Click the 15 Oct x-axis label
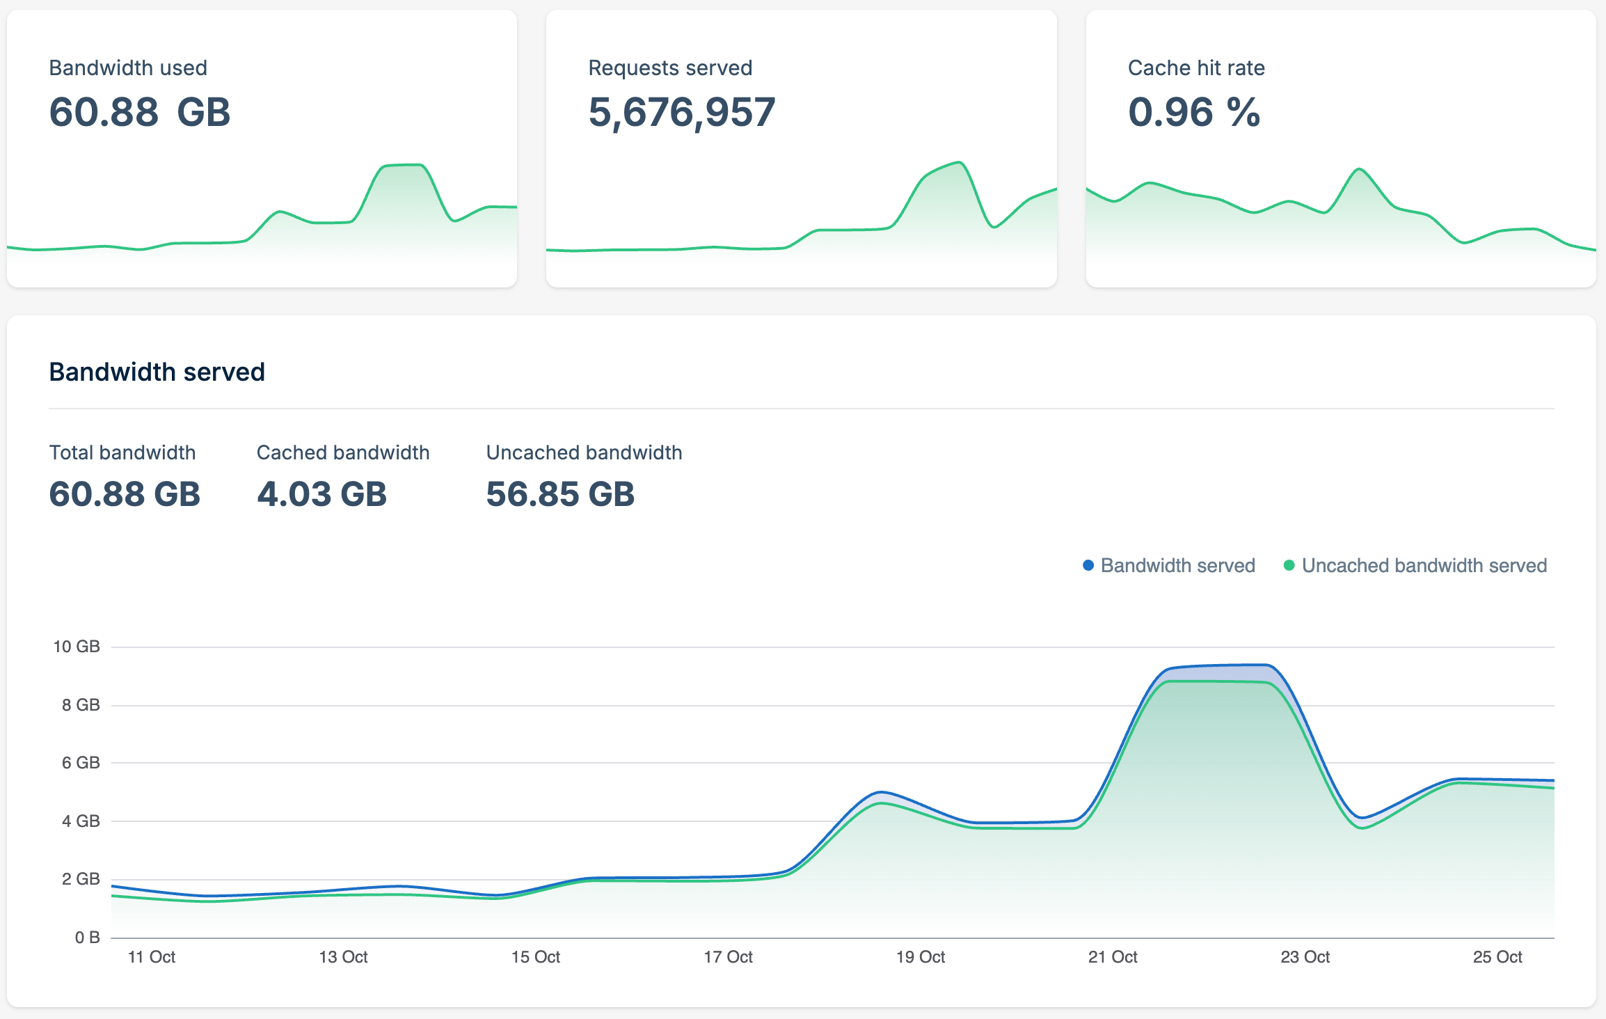This screenshot has width=1606, height=1019. (x=536, y=957)
